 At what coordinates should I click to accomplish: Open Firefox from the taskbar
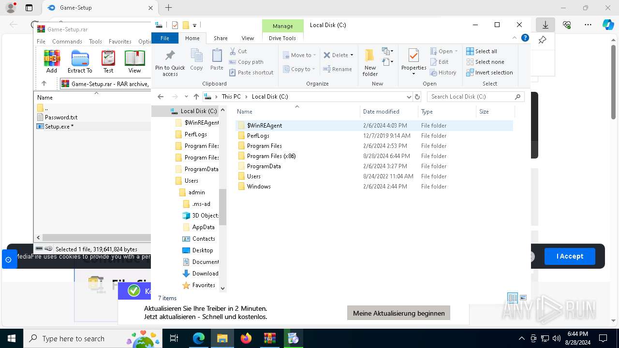(x=246, y=338)
